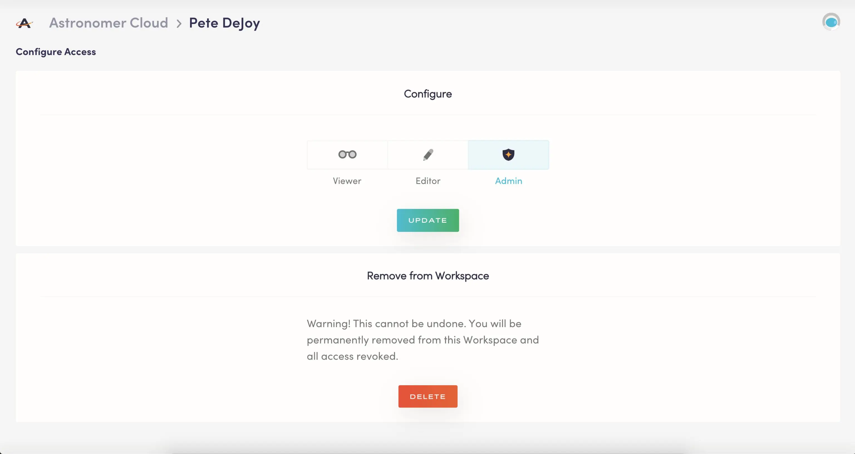The height and width of the screenshot is (454, 855).
Task: Click the Configure Access page heading
Action: (56, 52)
